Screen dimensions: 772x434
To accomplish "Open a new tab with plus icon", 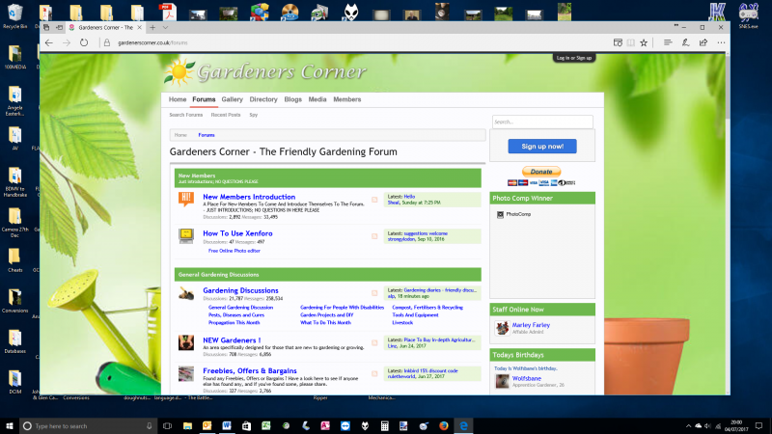I will coord(152,28).
